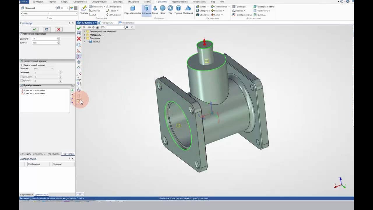Viewport: 373px width, 210px height.
Task: Activate the Чертить drawing tool
Action: [x=84, y=10]
